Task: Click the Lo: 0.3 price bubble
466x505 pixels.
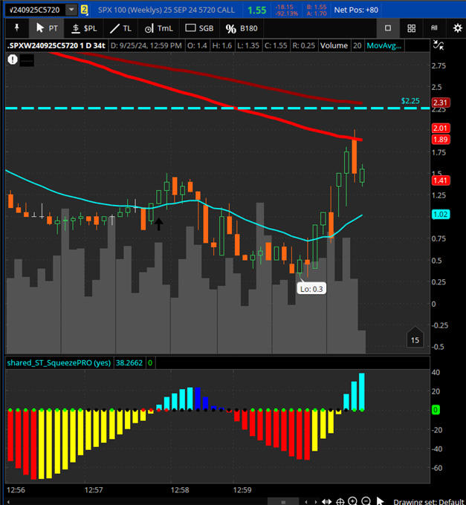Action: tap(311, 289)
